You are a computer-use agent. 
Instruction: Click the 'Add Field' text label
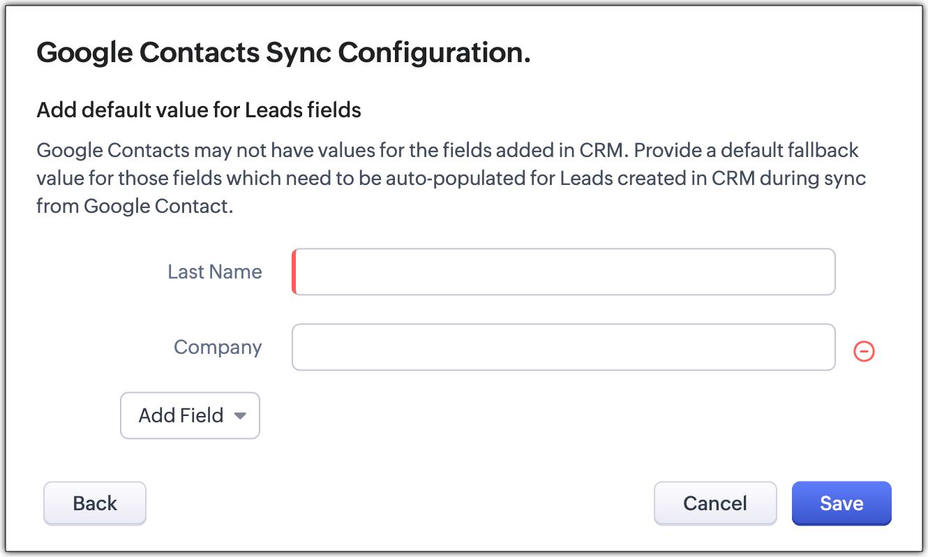point(181,416)
